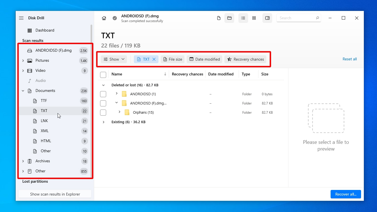Switch to the folder view icon
Screen dimensions: 377x212
(x=229, y=18)
